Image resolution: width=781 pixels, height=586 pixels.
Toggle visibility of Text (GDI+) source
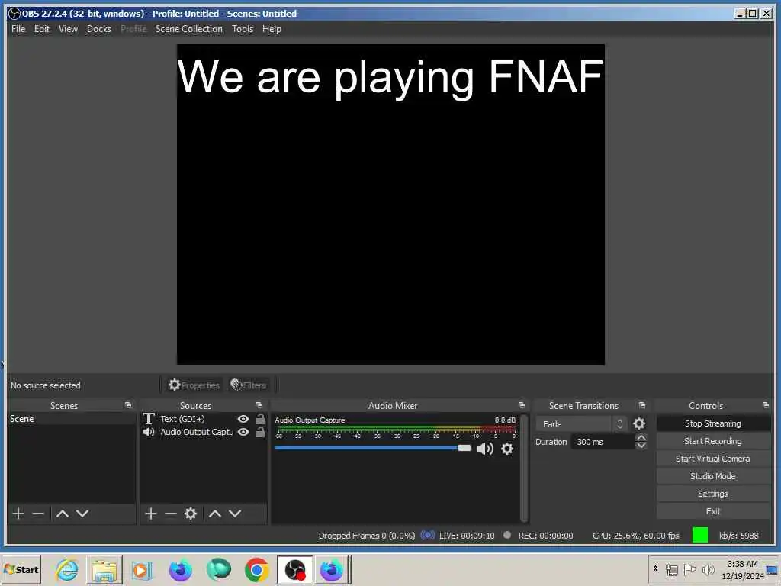(x=243, y=419)
